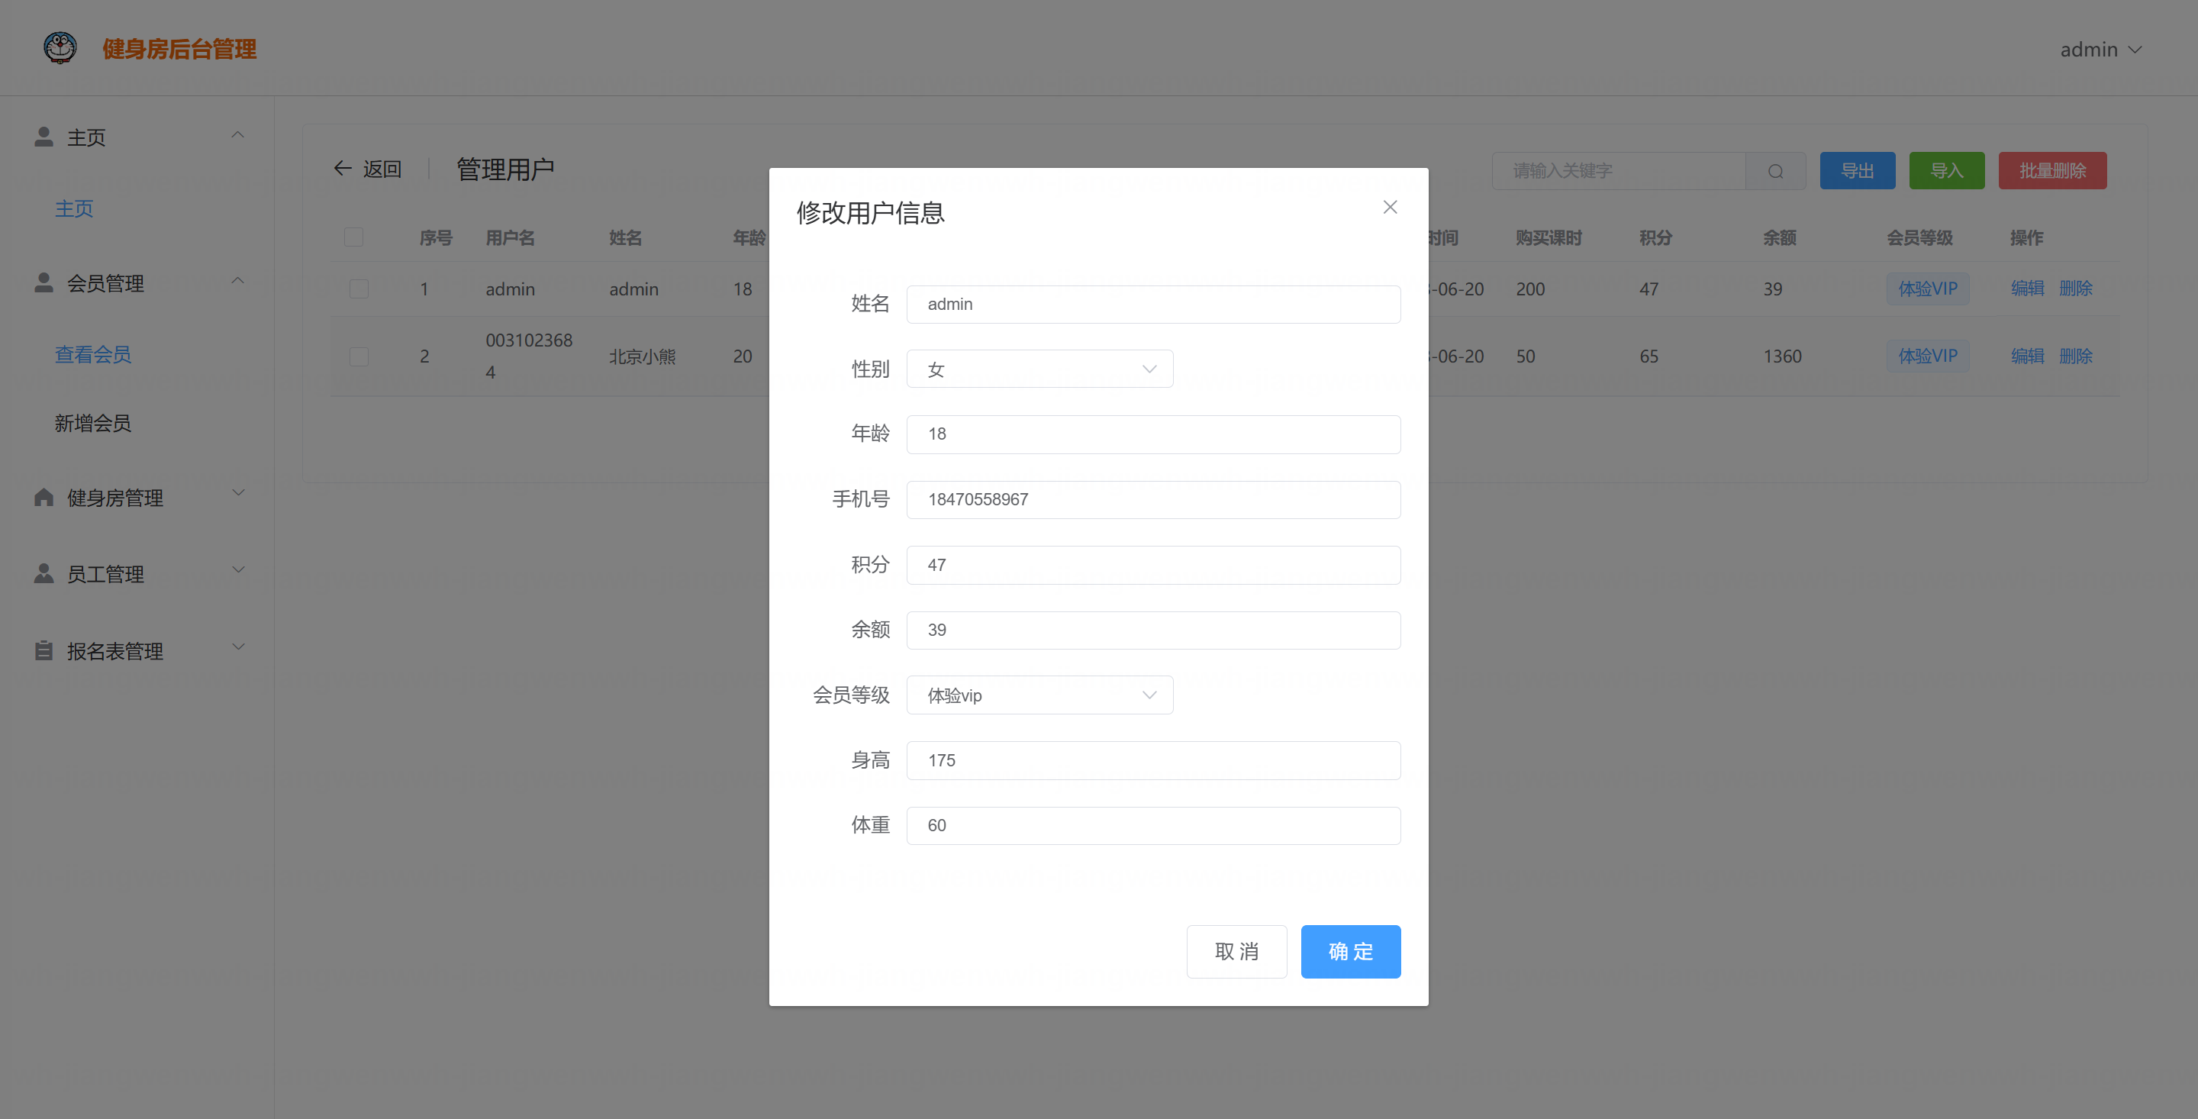The image size is (2198, 1119).
Task: Check the row 1 admin checkbox
Action: coord(359,289)
